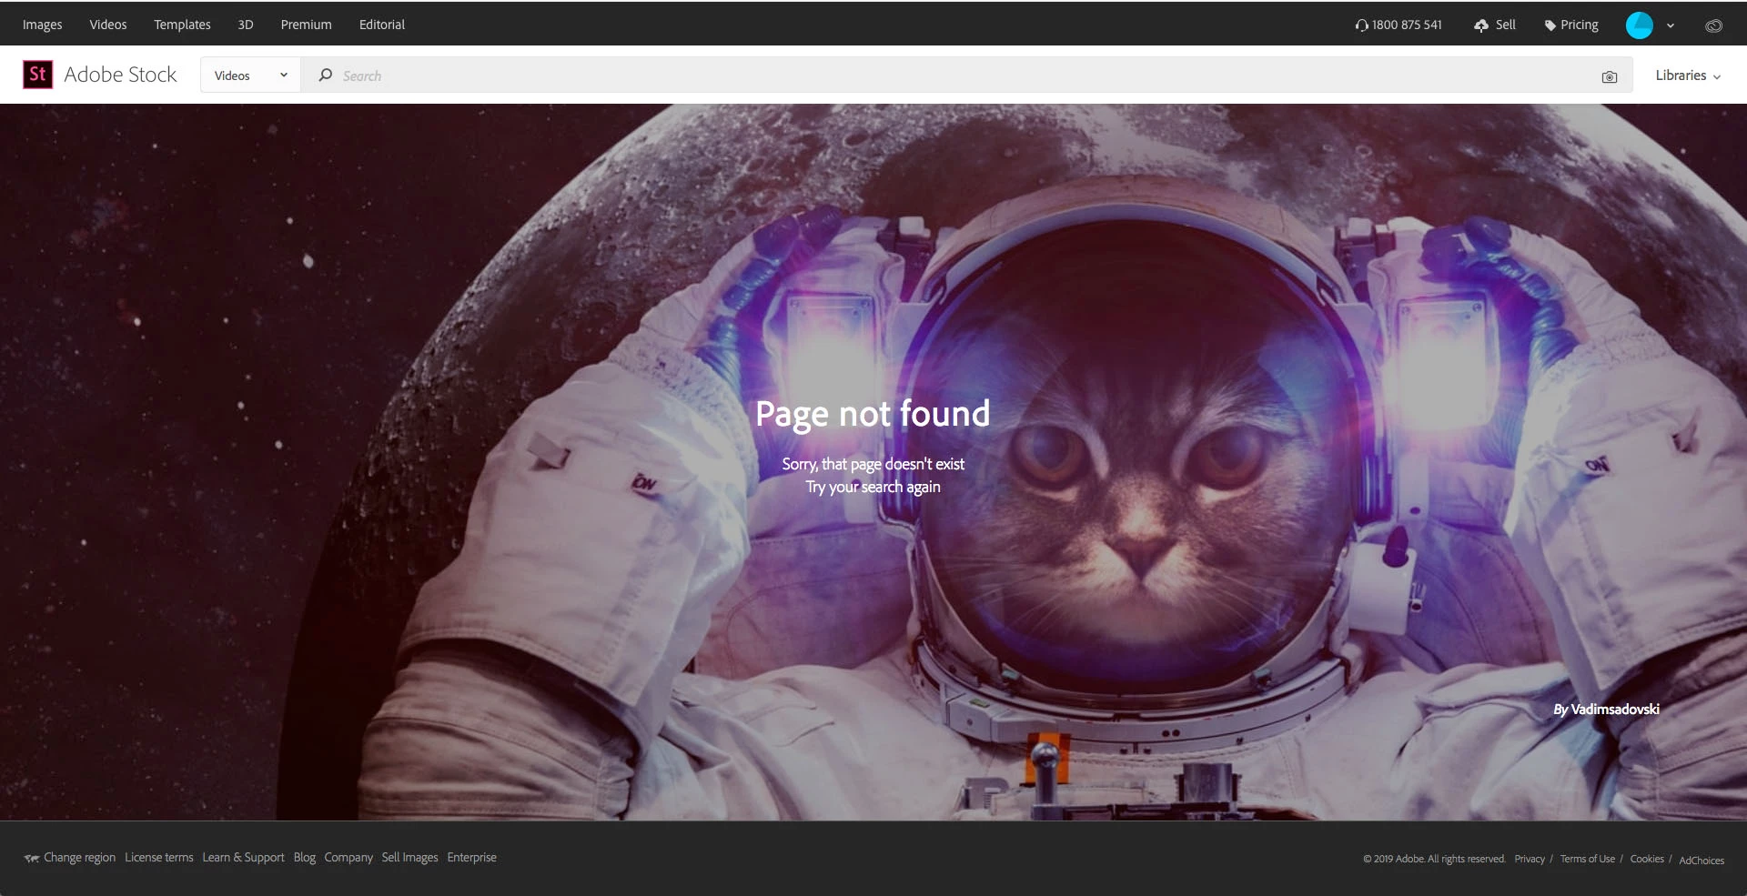Image resolution: width=1747 pixels, height=896 pixels.
Task: Click the Page not found heading
Action: 873,414
